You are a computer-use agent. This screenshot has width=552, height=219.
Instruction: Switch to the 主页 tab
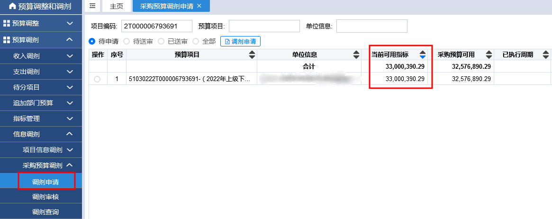117,6
